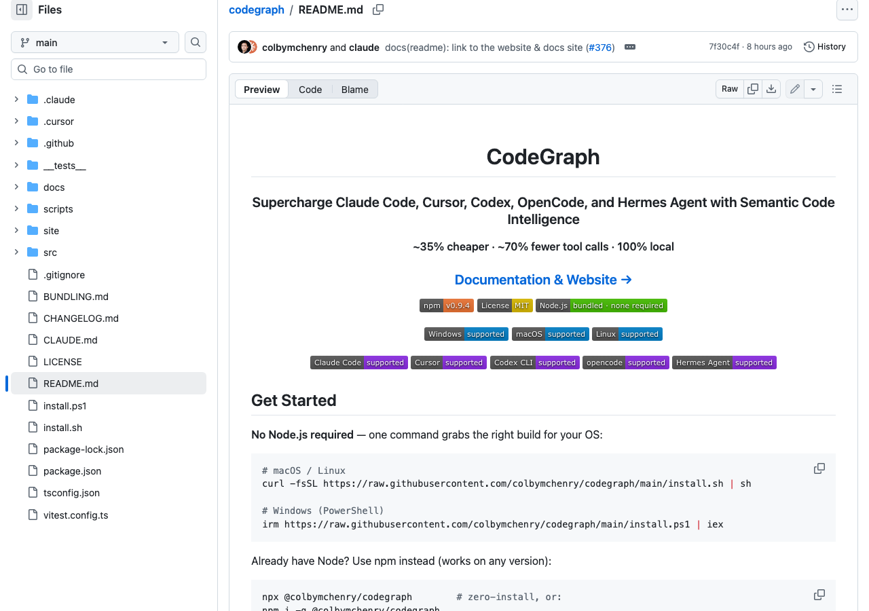Screen dimensions: 869x611
Task: View the Raw file
Action: coord(730,89)
